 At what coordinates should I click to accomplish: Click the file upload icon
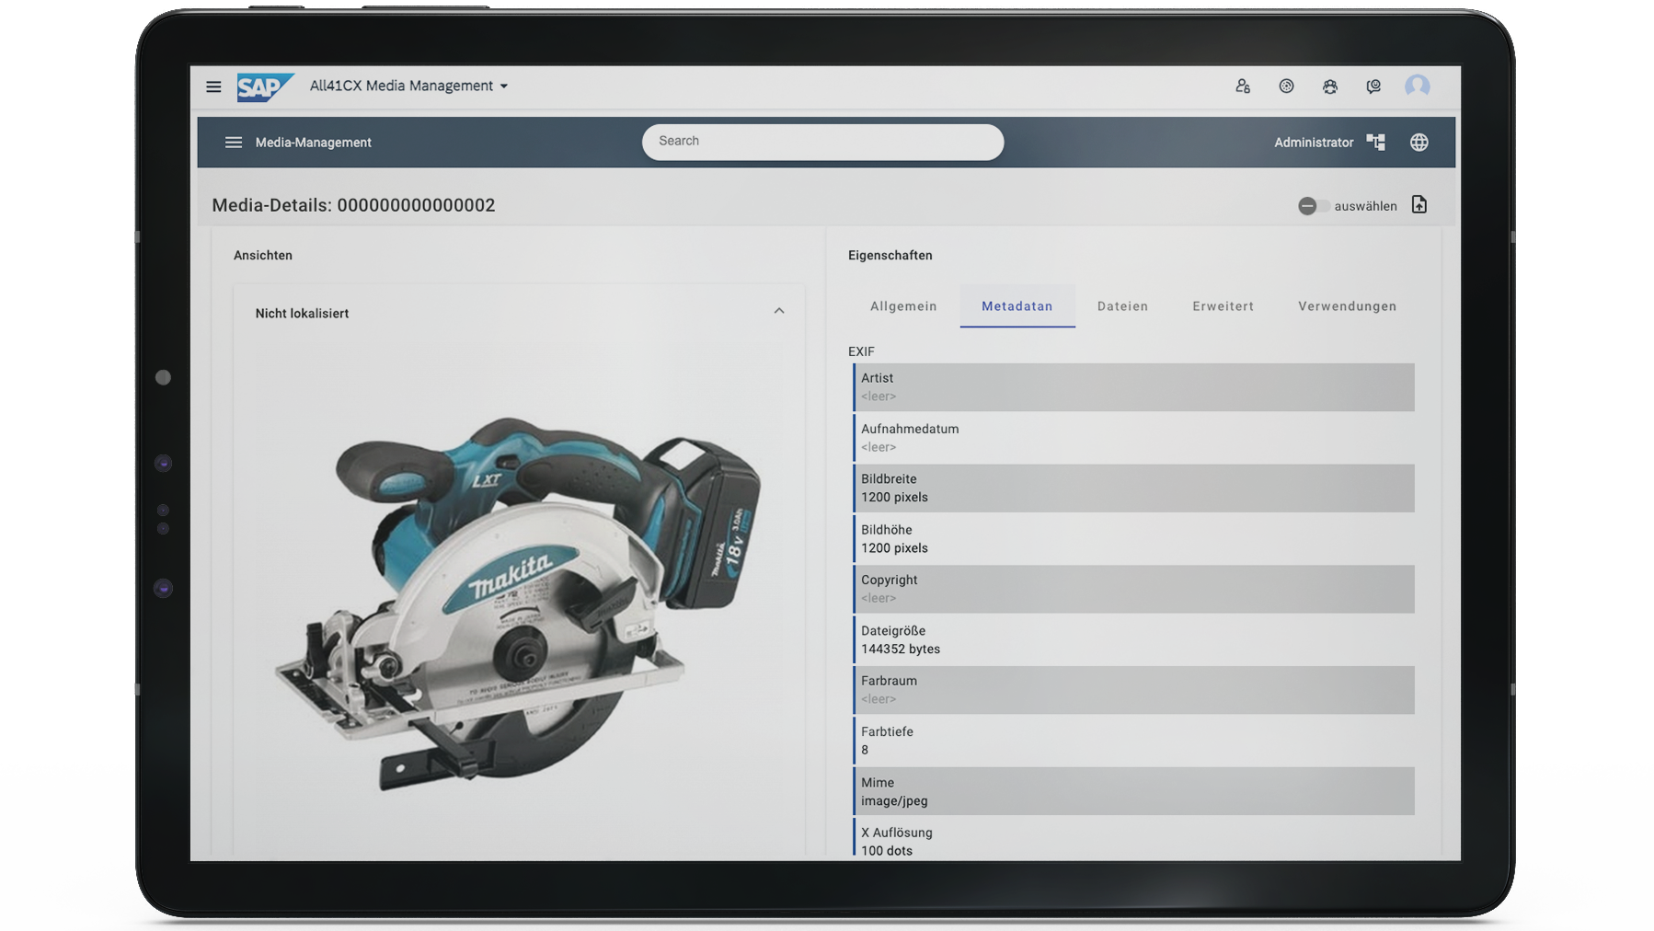[1419, 205]
